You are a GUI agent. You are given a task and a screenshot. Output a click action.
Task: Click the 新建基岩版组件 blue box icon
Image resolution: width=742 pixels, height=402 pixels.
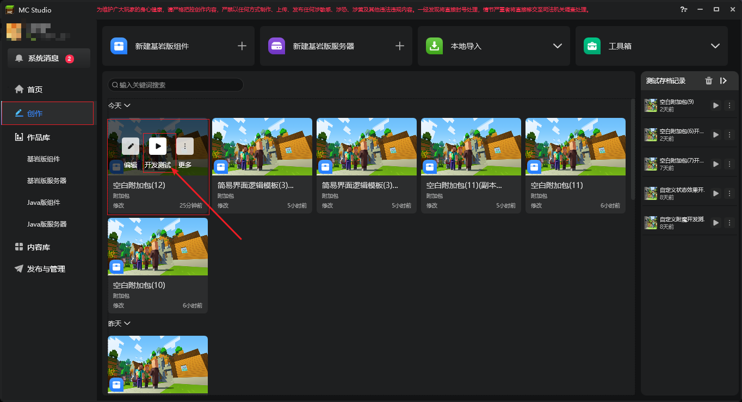pos(119,46)
